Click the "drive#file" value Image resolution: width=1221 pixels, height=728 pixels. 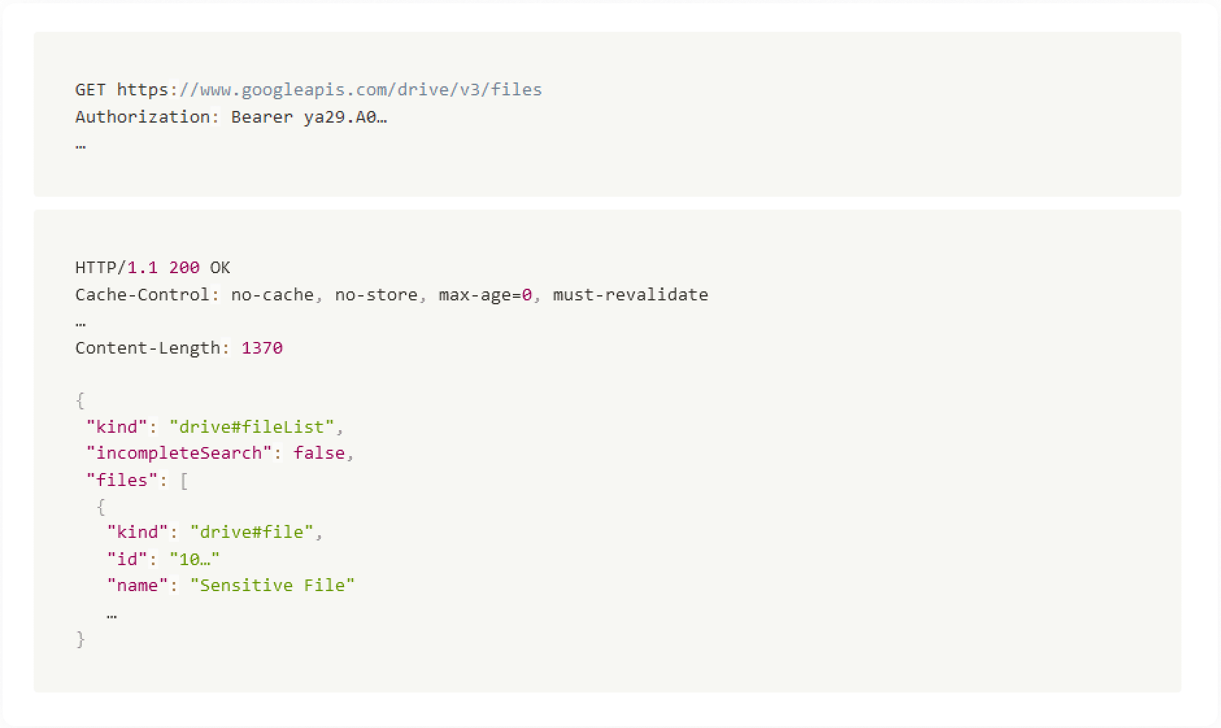pos(252,532)
